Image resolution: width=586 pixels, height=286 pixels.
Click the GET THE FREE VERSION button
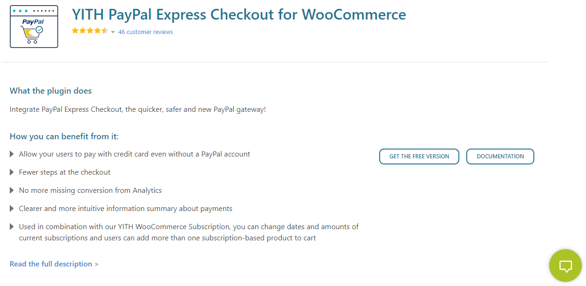coord(419,157)
